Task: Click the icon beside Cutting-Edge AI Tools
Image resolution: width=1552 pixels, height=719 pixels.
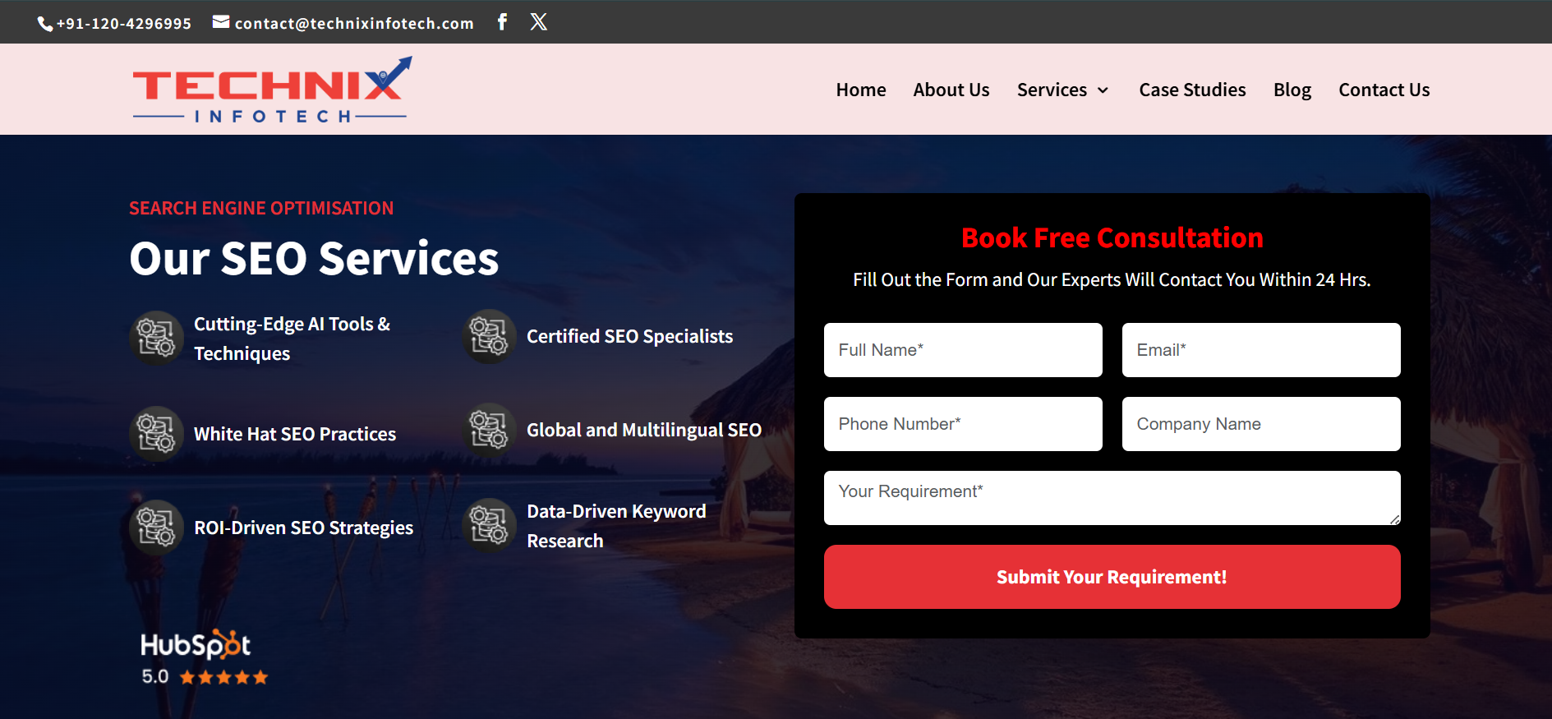Action: coord(156,338)
